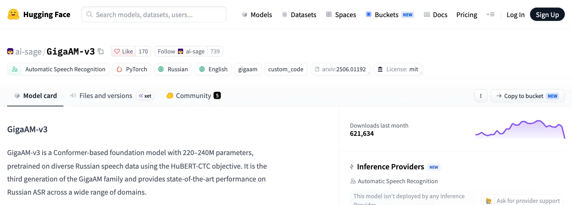The image size is (572, 205).
Task: Click the xet badge
Action: coord(145,96)
